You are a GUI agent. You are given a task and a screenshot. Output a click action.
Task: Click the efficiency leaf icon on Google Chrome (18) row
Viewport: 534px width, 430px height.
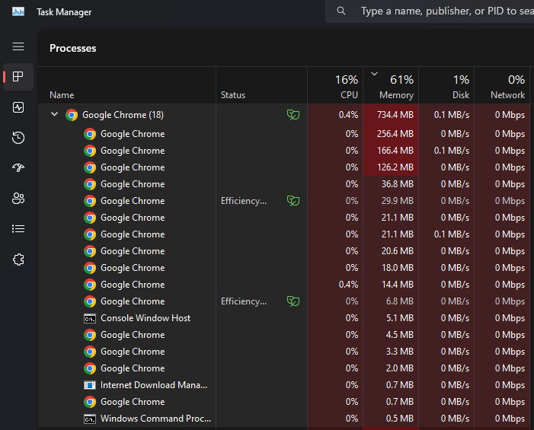coord(293,115)
